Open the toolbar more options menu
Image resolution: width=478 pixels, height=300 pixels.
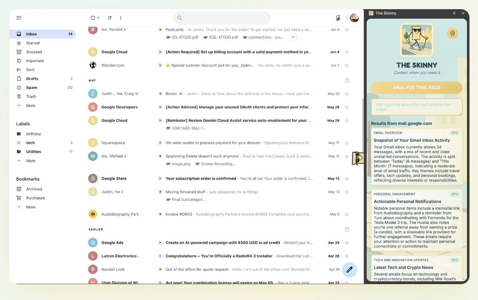[x=121, y=18]
